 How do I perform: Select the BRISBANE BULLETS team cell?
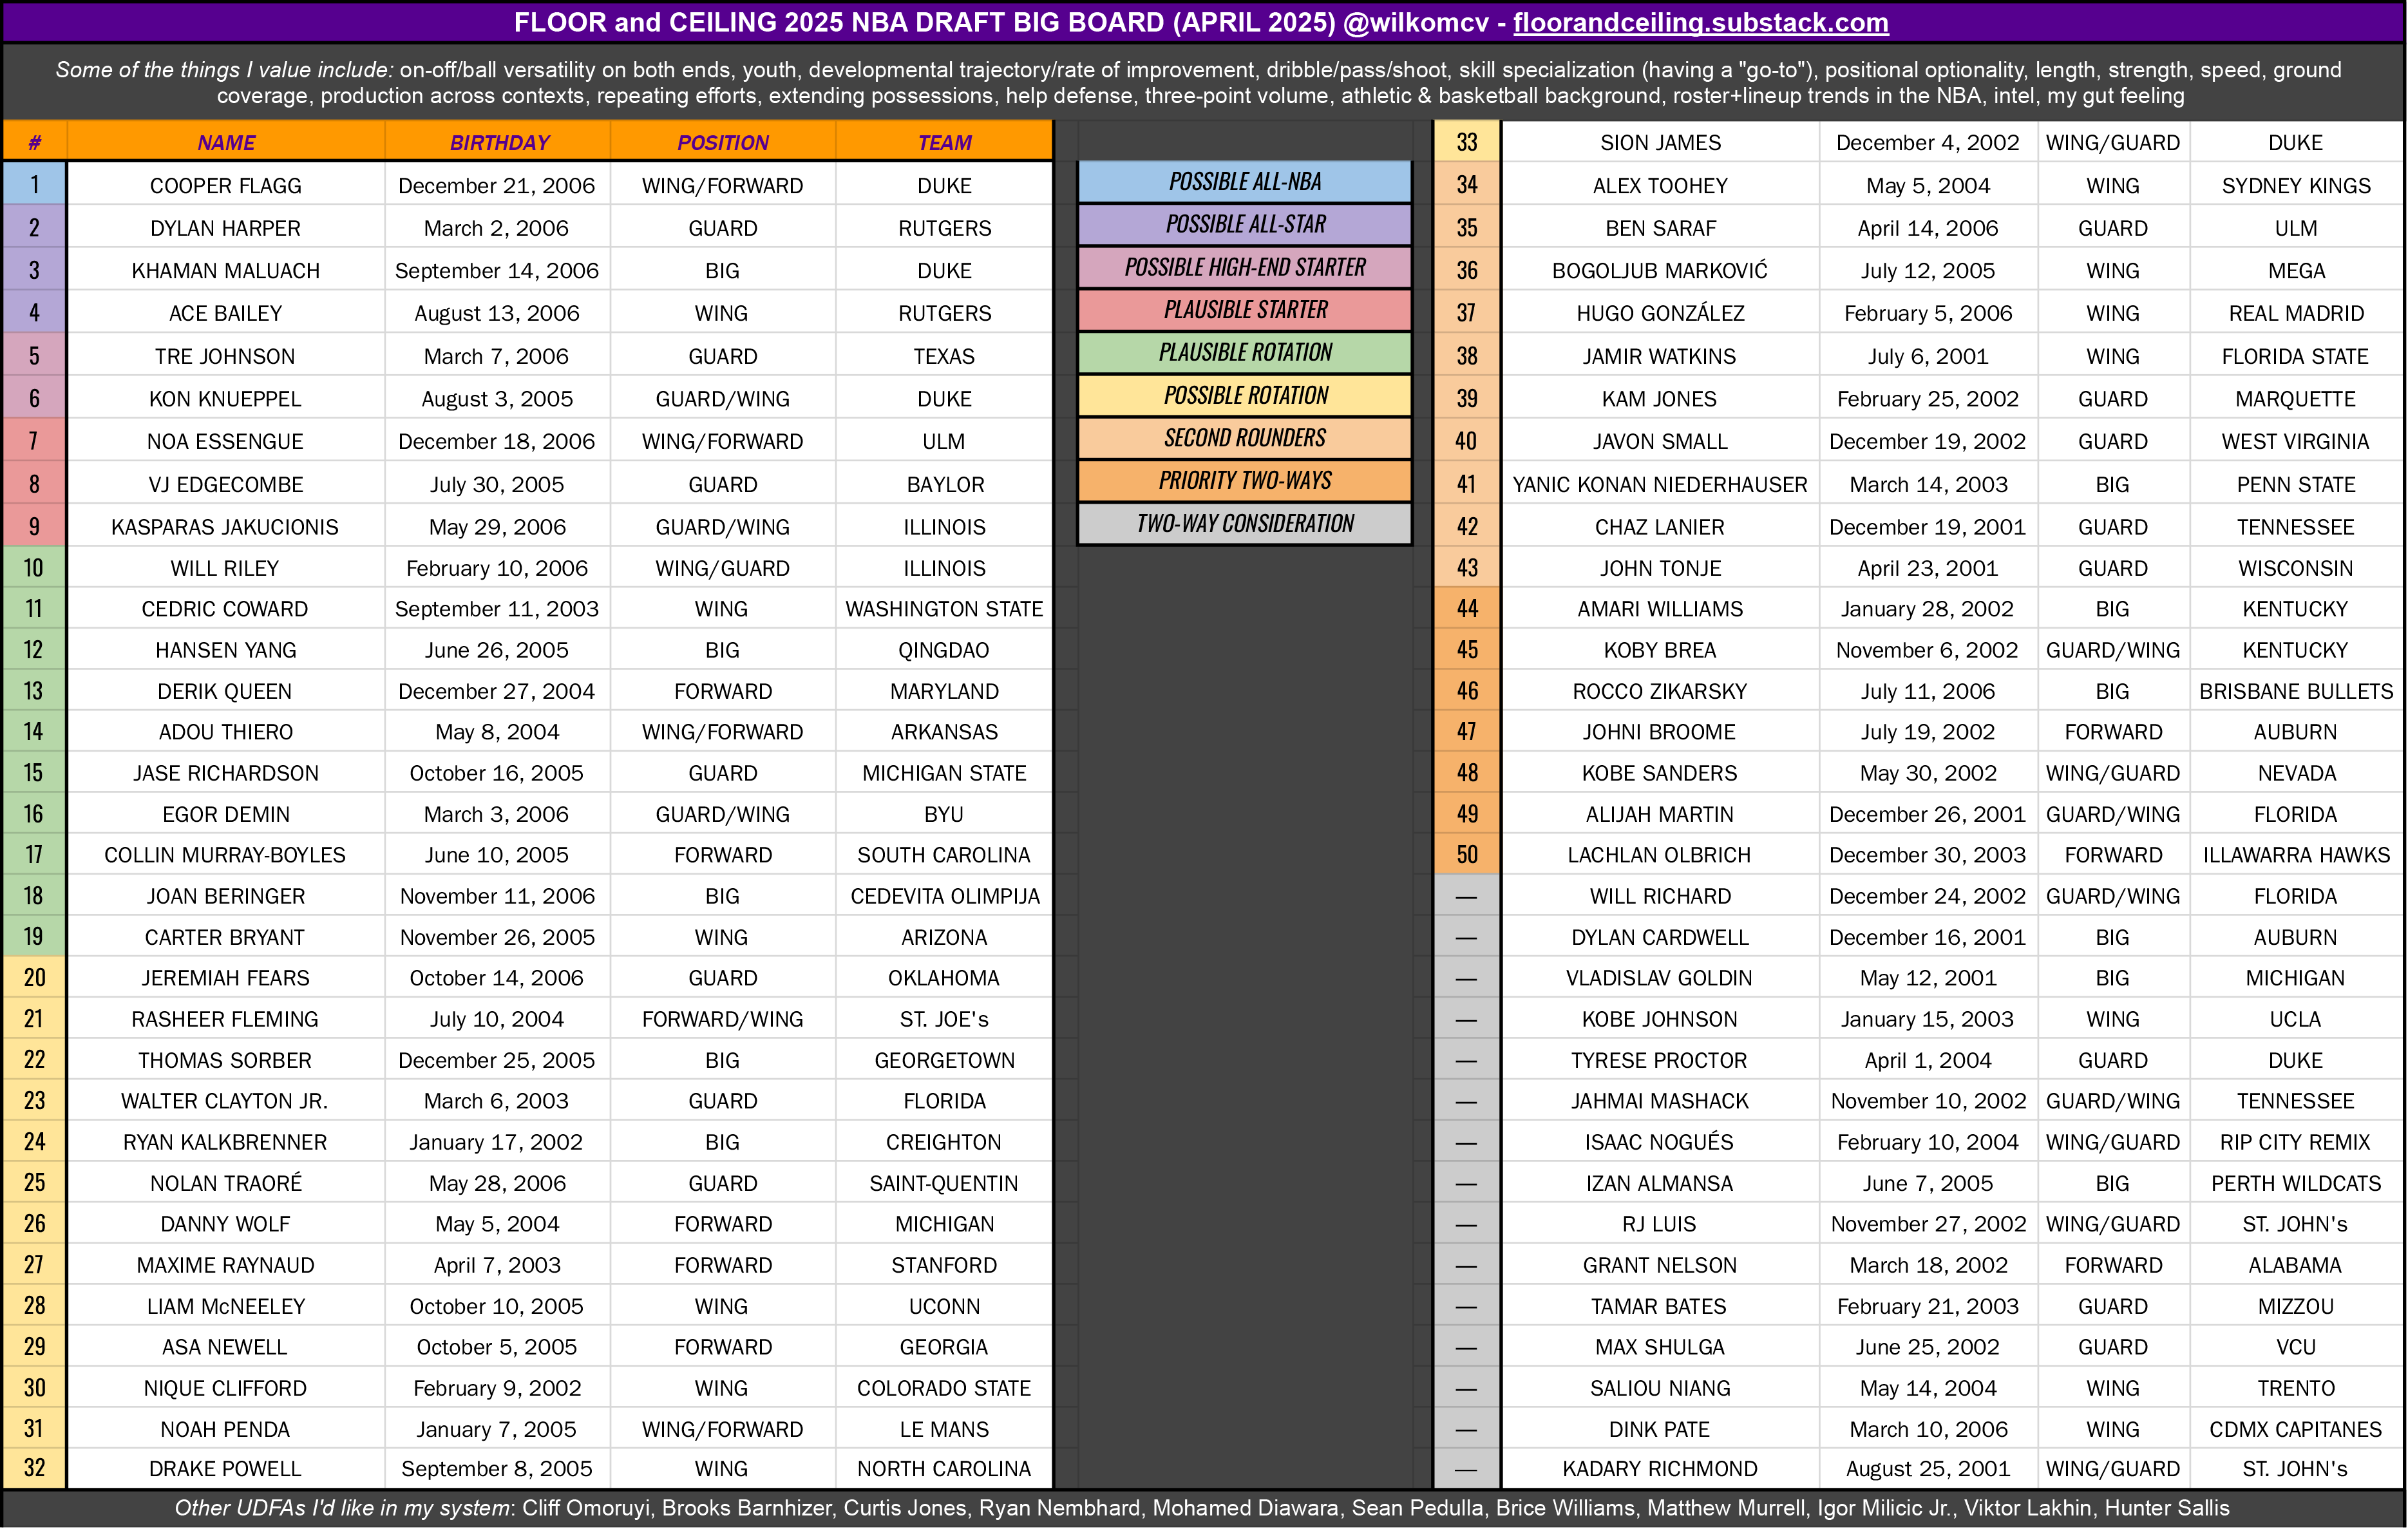point(2296,691)
